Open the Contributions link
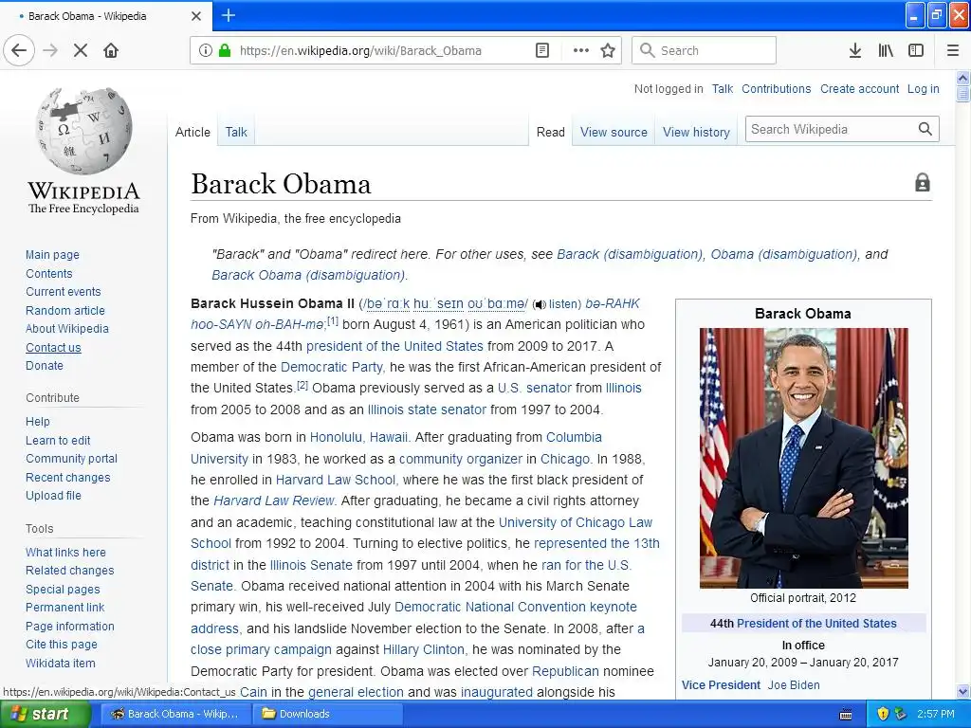 (776, 88)
